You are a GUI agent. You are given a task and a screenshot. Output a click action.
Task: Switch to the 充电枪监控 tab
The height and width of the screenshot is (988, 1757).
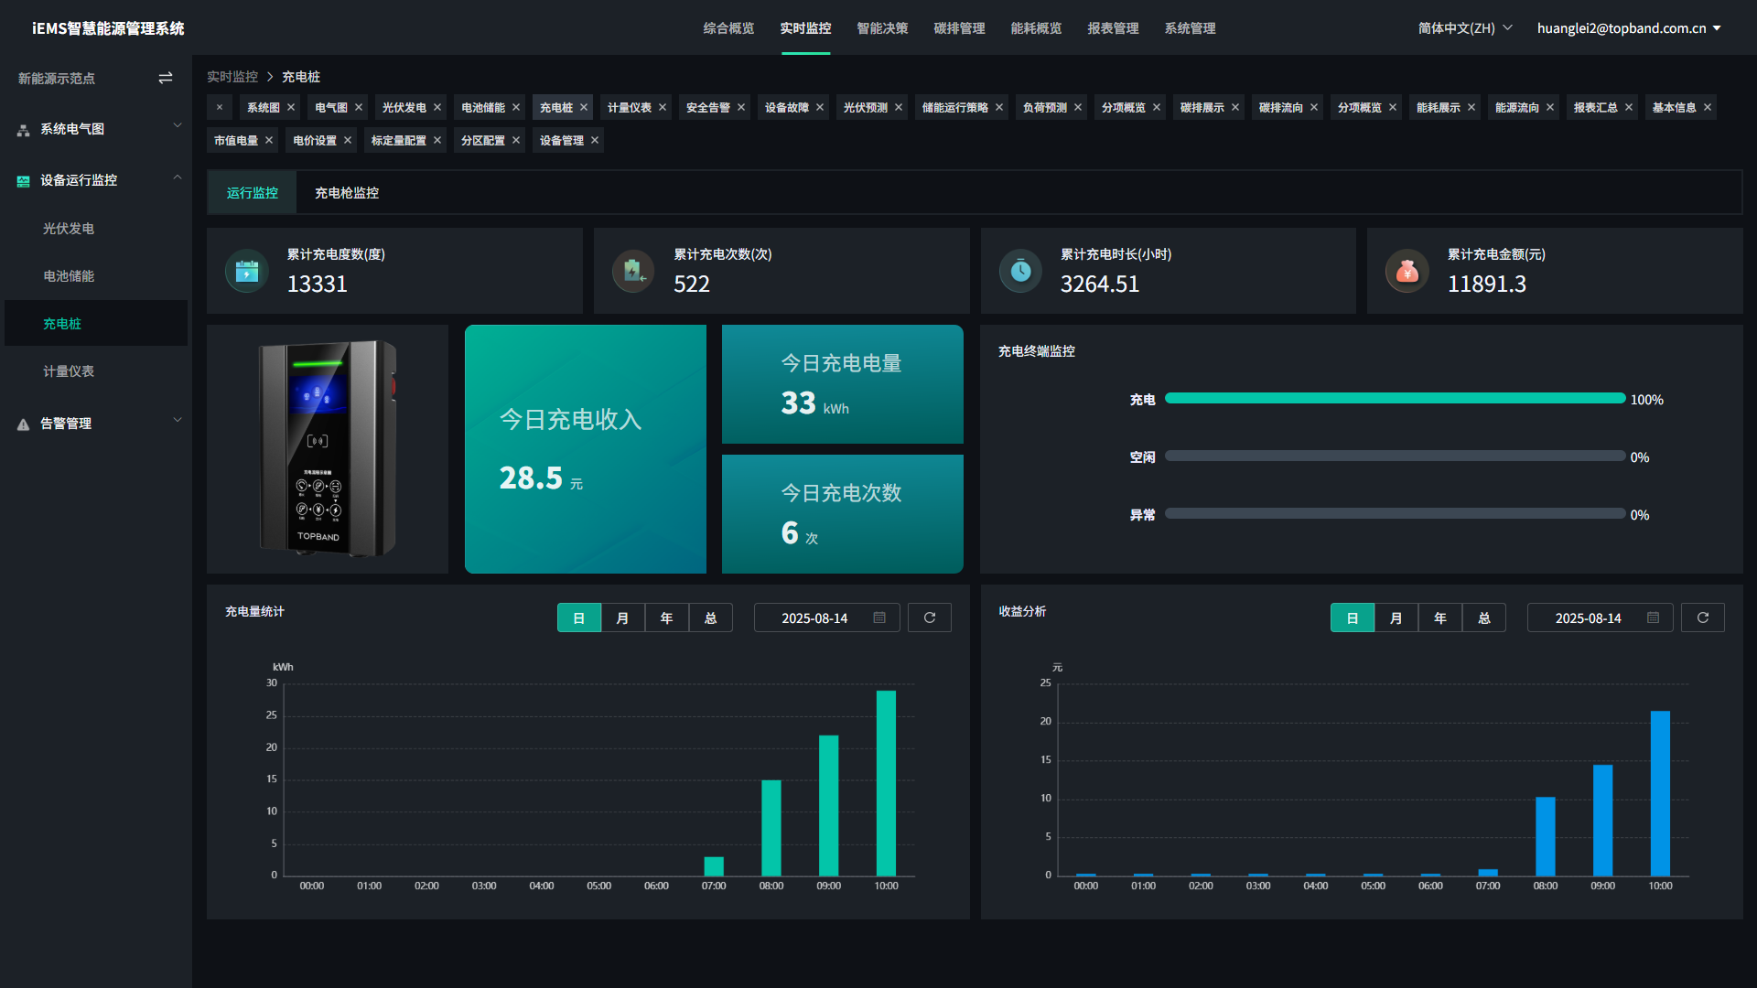click(346, 192)
